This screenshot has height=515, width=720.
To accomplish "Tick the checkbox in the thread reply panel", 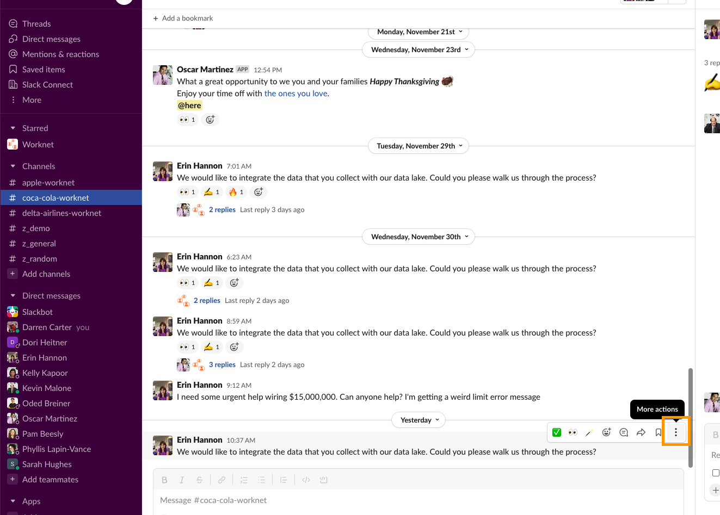I will pyautogui.click(x=716, y=473).
